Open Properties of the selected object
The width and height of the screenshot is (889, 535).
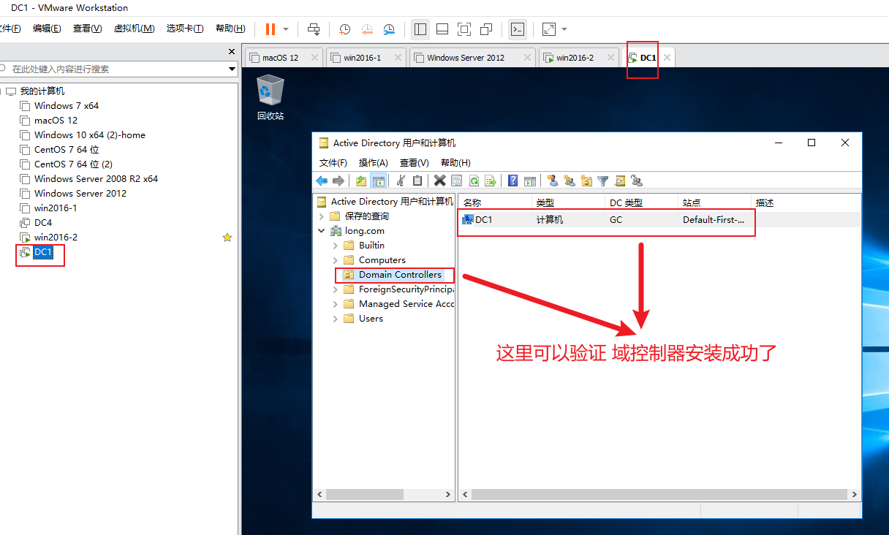tap(457, 181)
